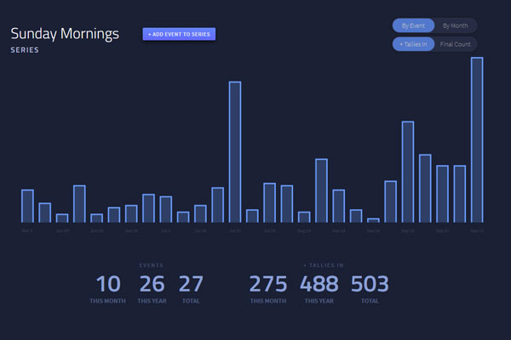The image size is (511, 340).
Task: Select the tall bar in the chart's middle
Action: (x=234, y=151)
